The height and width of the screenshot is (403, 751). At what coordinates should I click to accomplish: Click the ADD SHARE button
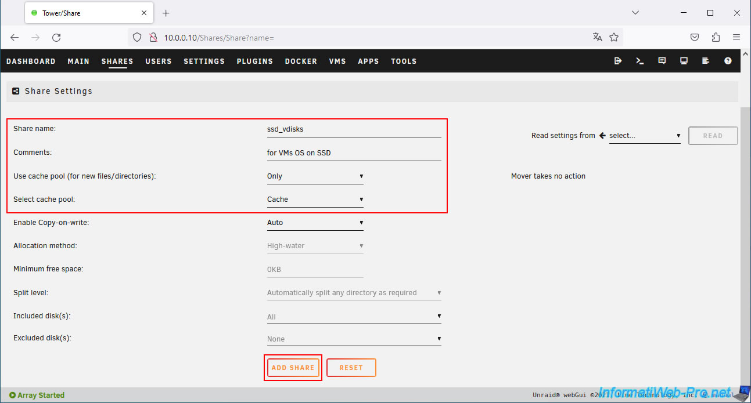(x=293, y=368)
